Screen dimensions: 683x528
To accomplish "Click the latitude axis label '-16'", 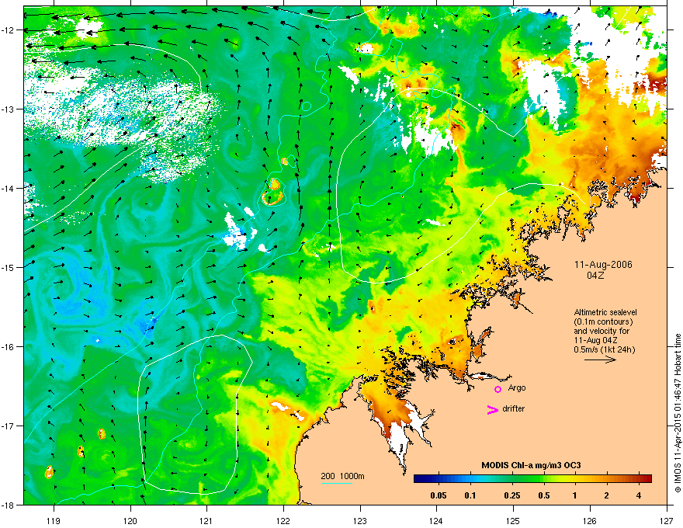I will [8, 347].
